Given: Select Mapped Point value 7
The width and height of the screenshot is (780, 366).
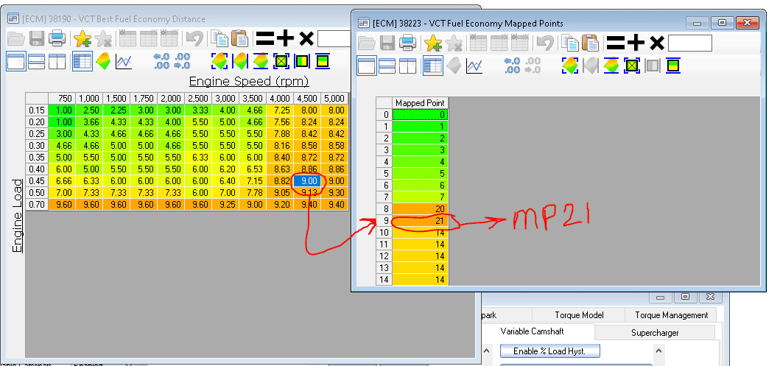Looking at the screenshot, I should click(x=421, y=197).
